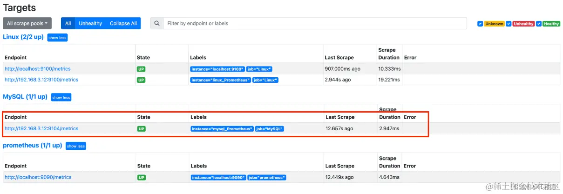Open http://localhost:9100/metrics endpoint link
The height and width of the screenshot is (194, 563).
click(38, 69)
